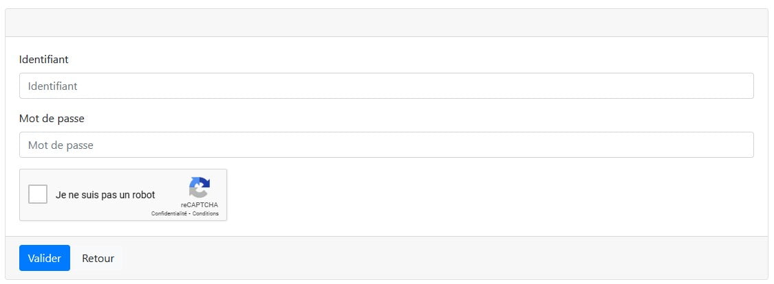Image resolution: width=774 pixels, height=284 pixels.
Task: Click the blue Valider button label
Action: coord(45,259)
